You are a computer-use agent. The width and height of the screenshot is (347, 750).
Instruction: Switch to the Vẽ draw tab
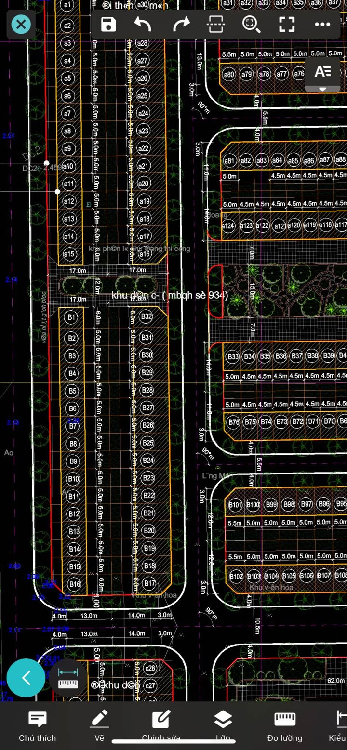(x=99, y=726)
